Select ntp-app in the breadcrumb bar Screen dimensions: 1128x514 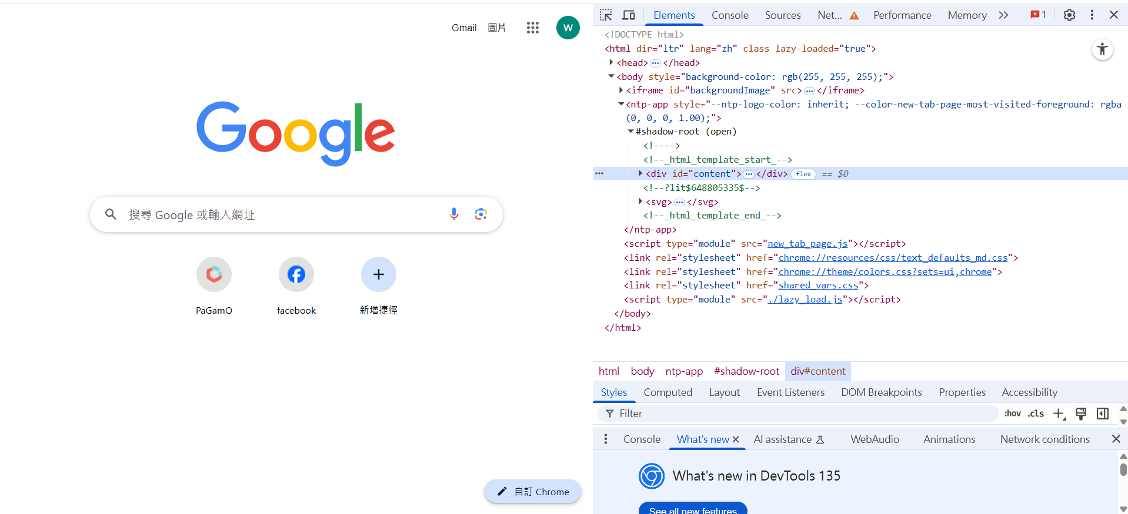pyautogui.click(x=684, y=371)
